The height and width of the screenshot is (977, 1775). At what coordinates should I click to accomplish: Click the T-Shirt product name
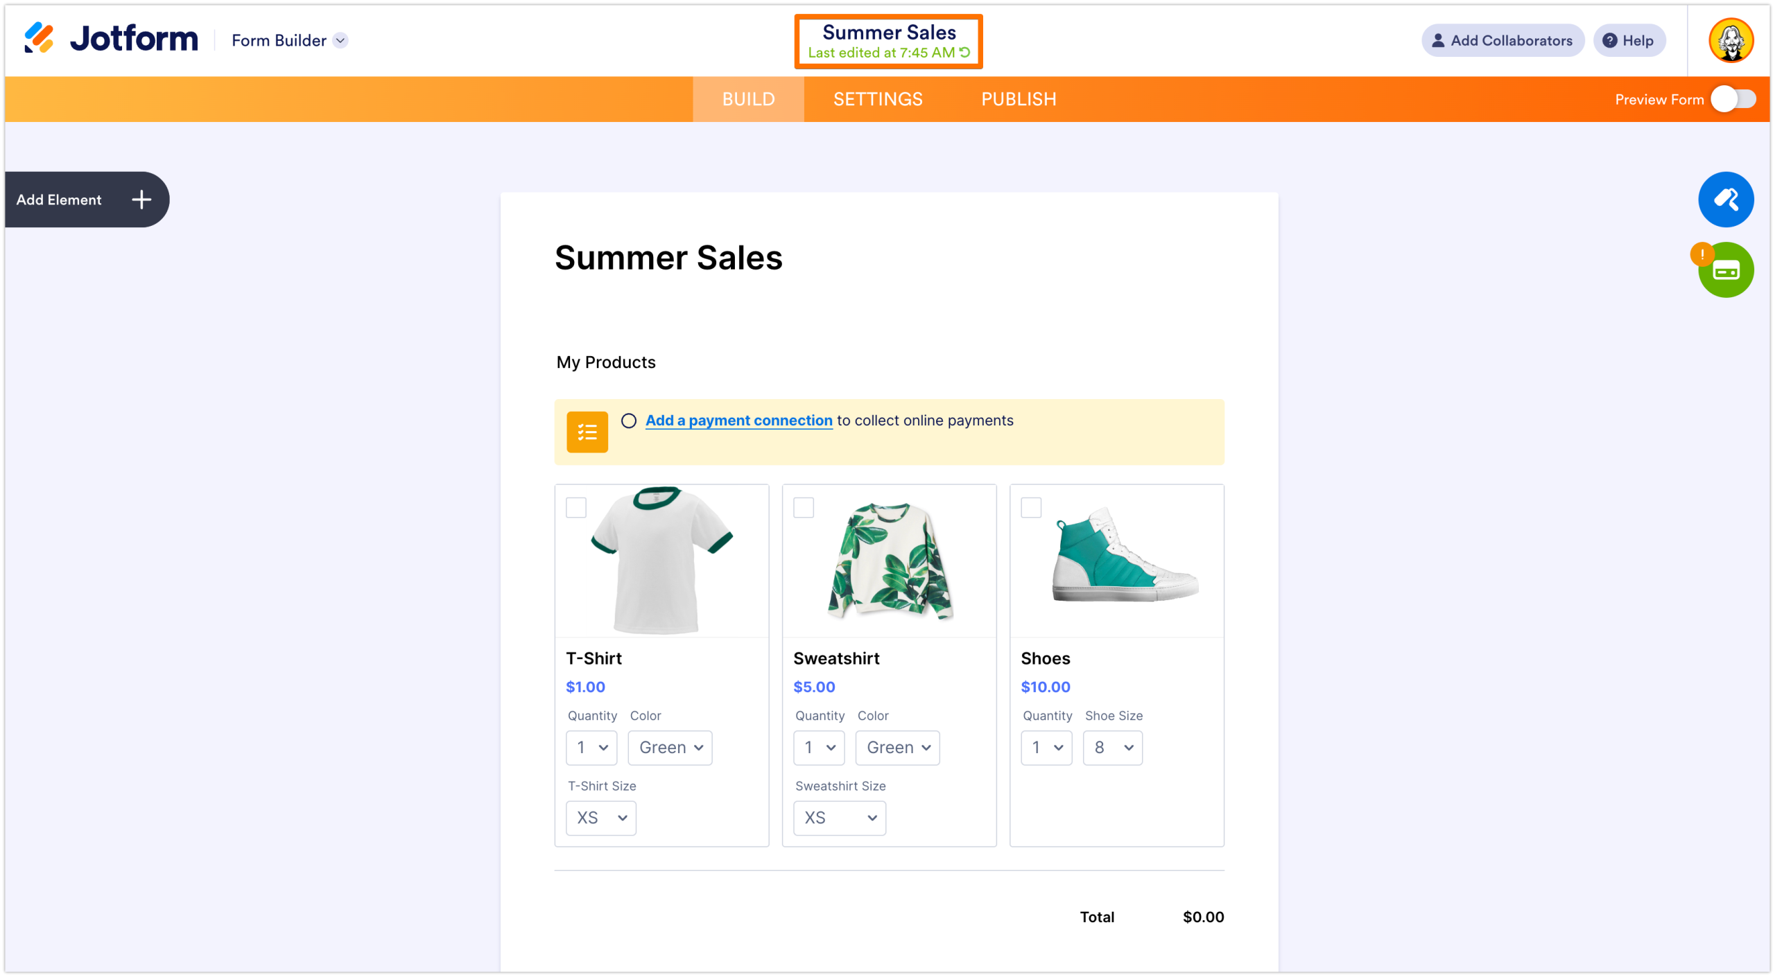[x=594, y=658]
